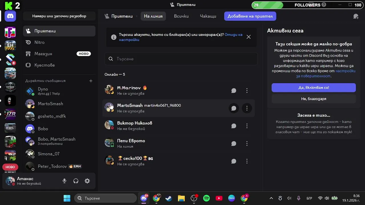Switch to the Чакащи tab
This screenshot has height=205, width=365.
(208, 16)
